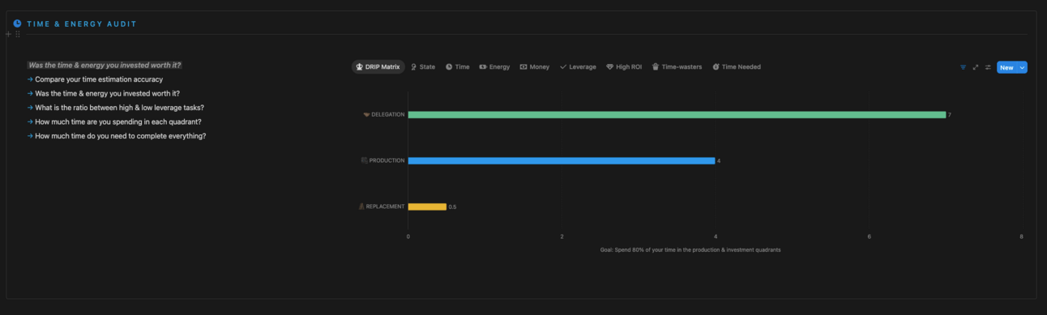Switch to the State tab
Viewport: 1047px width, 315px height.
(423, 67)
